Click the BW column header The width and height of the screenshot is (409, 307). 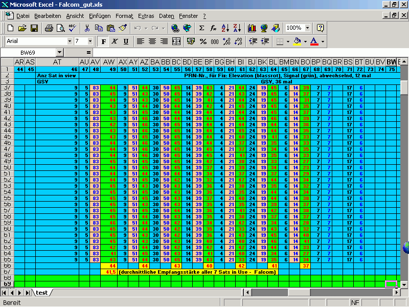[x=392, y=62]
